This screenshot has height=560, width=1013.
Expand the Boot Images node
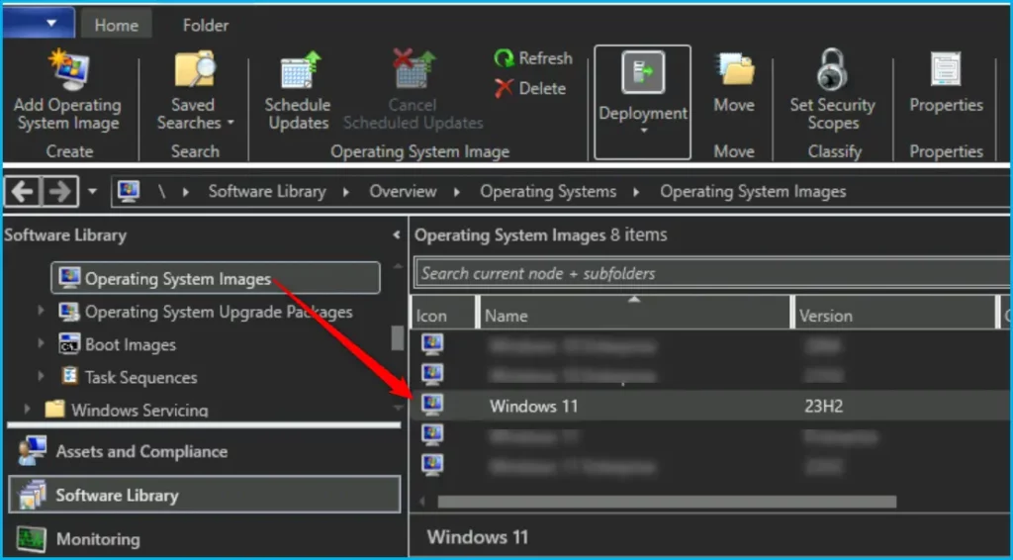pyautogui.click(x=41, y=343)
